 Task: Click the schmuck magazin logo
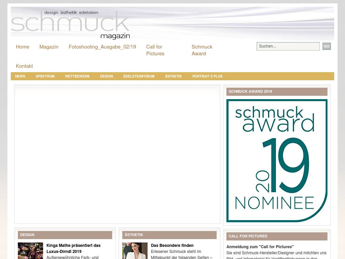point(71,24)
